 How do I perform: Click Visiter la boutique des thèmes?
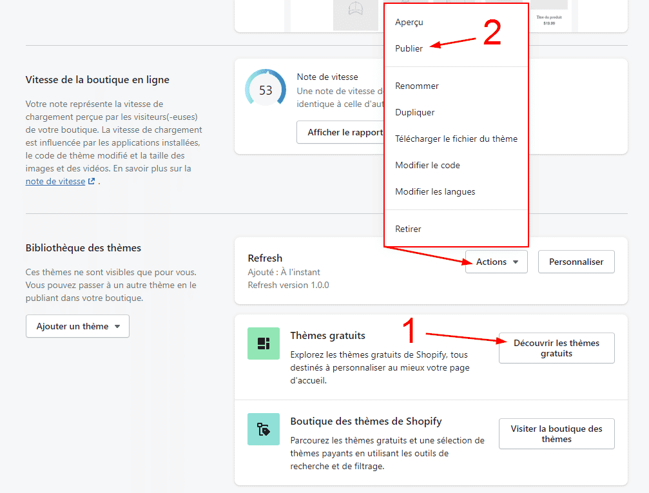[x=556, y=434]
